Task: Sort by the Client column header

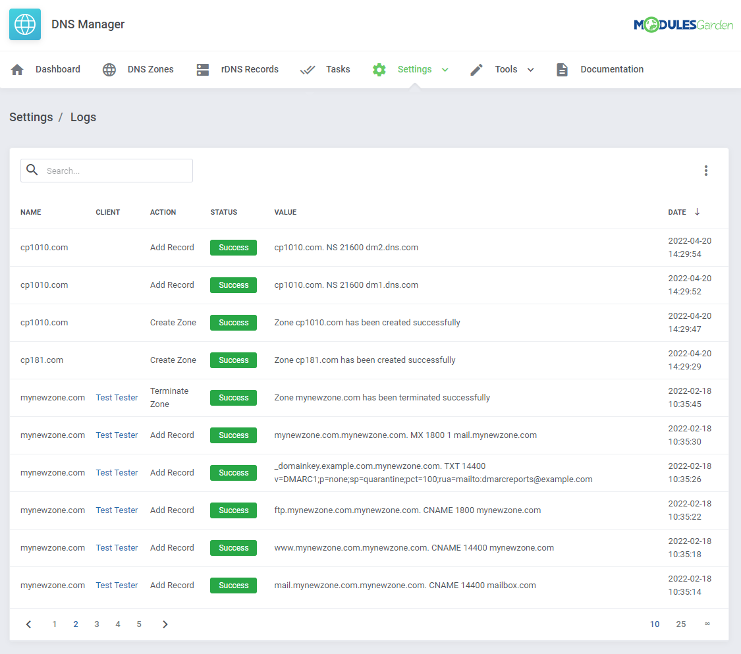Action: (x=108, y=212)
